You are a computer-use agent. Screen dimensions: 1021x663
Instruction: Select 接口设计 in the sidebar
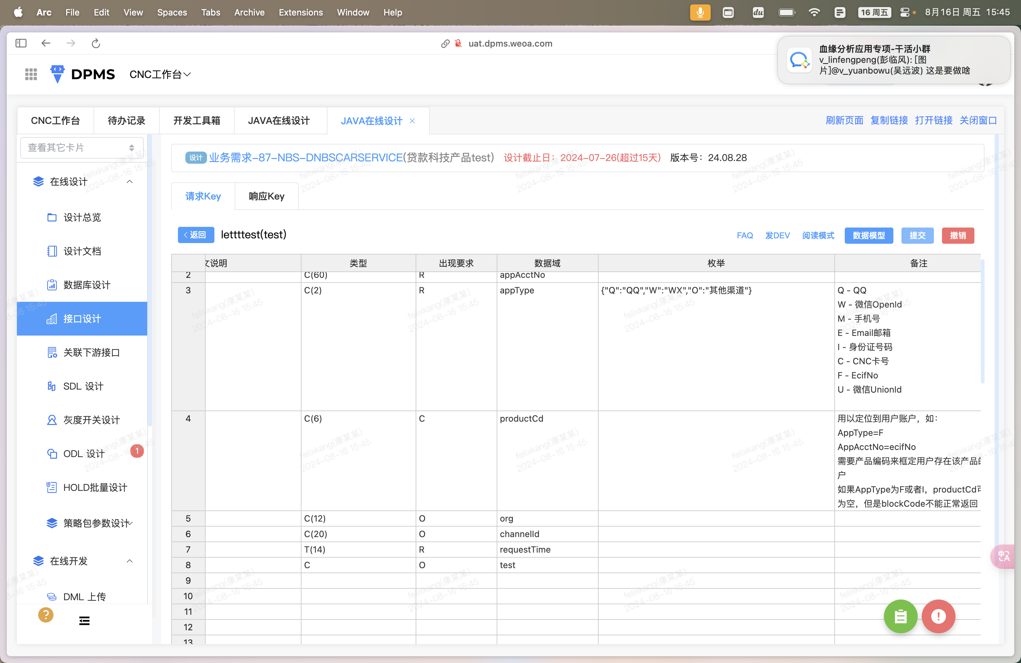82,319
